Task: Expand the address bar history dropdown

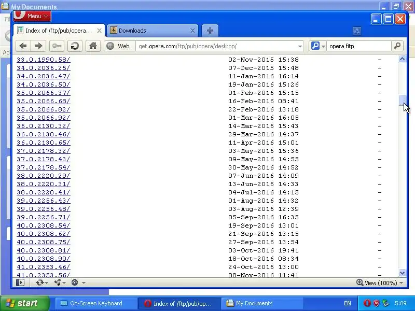Action: [x=300, y=46]
